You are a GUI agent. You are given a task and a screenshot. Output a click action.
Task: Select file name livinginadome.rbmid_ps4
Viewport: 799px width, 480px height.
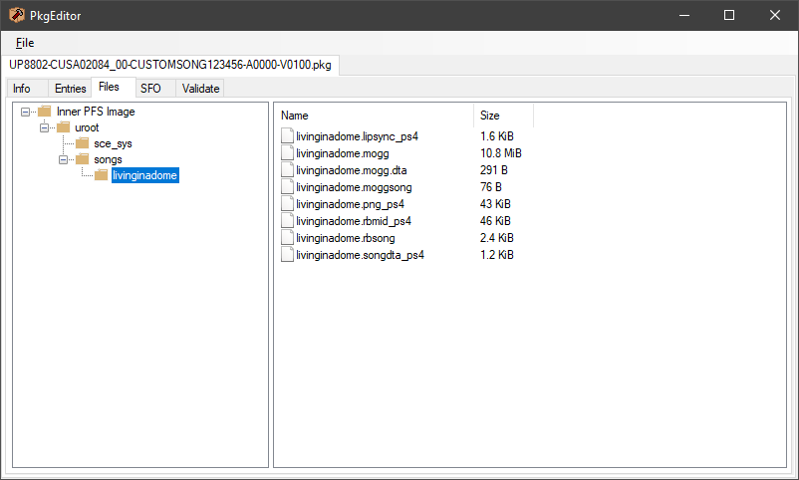(x=354, y=221)
